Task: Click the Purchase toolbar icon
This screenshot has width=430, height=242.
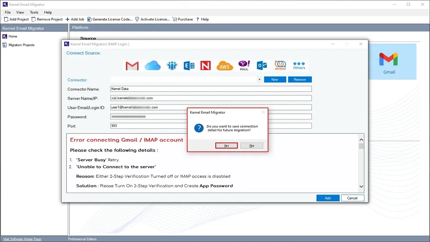Action: (x=182, y=19)
